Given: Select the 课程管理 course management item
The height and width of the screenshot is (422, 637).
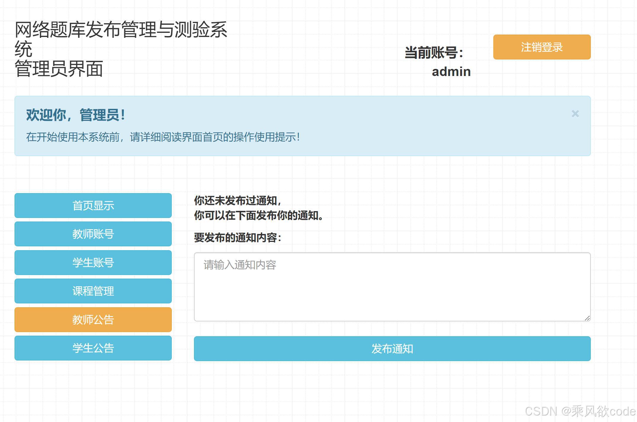Looking at the screenshot, I should tap(93, 291).
